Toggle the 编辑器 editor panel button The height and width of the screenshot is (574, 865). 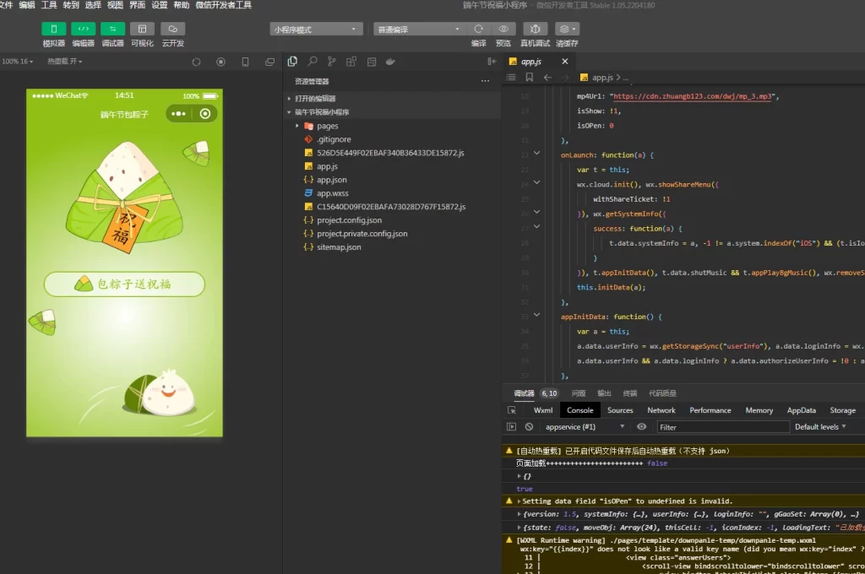click(x=83, y=29)
